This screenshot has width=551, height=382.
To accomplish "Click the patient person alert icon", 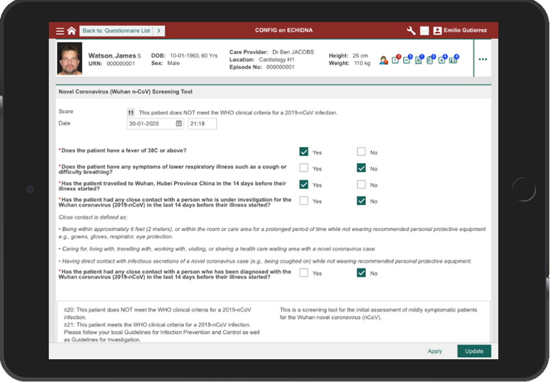I will [383, 60].
